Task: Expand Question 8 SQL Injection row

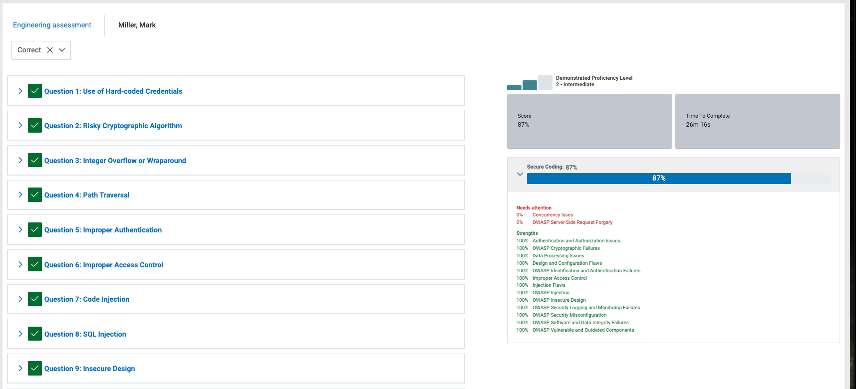Action: click(x=20, y=334)
